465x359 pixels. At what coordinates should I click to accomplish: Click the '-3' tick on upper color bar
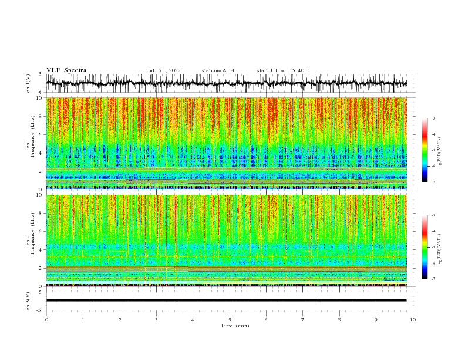point(433,118)
